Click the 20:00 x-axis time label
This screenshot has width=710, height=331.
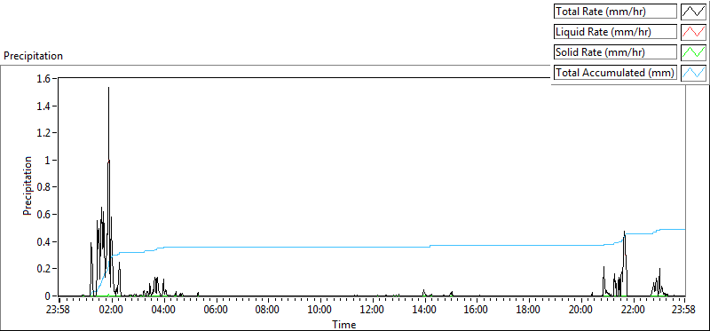(x=580, y=311)
